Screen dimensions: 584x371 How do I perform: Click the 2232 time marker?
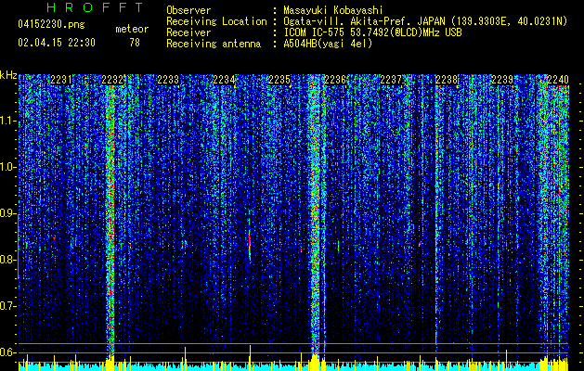pos(112,80)
